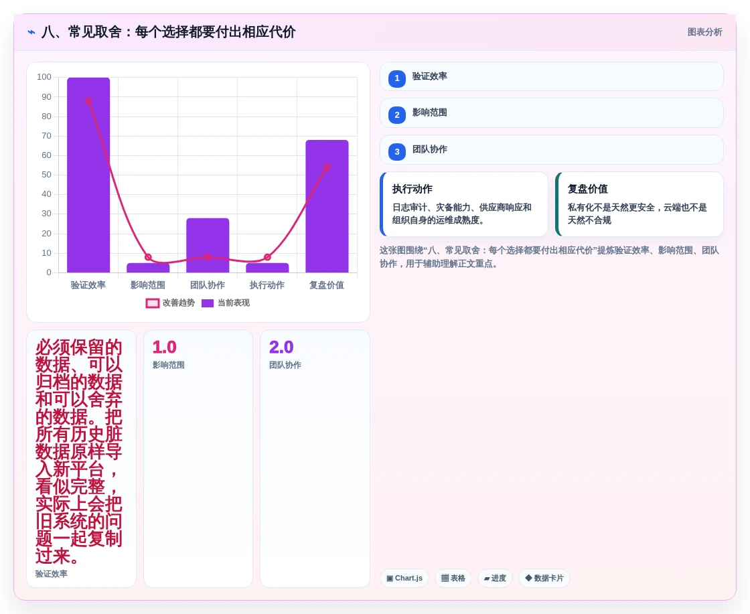The image size is (750, 614).
Task: Click the 改善趋势 legend label
Action: [178, 303]
